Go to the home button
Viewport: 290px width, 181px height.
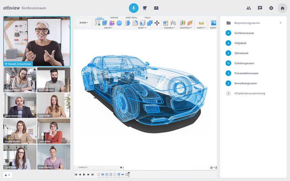click(282, 8)
